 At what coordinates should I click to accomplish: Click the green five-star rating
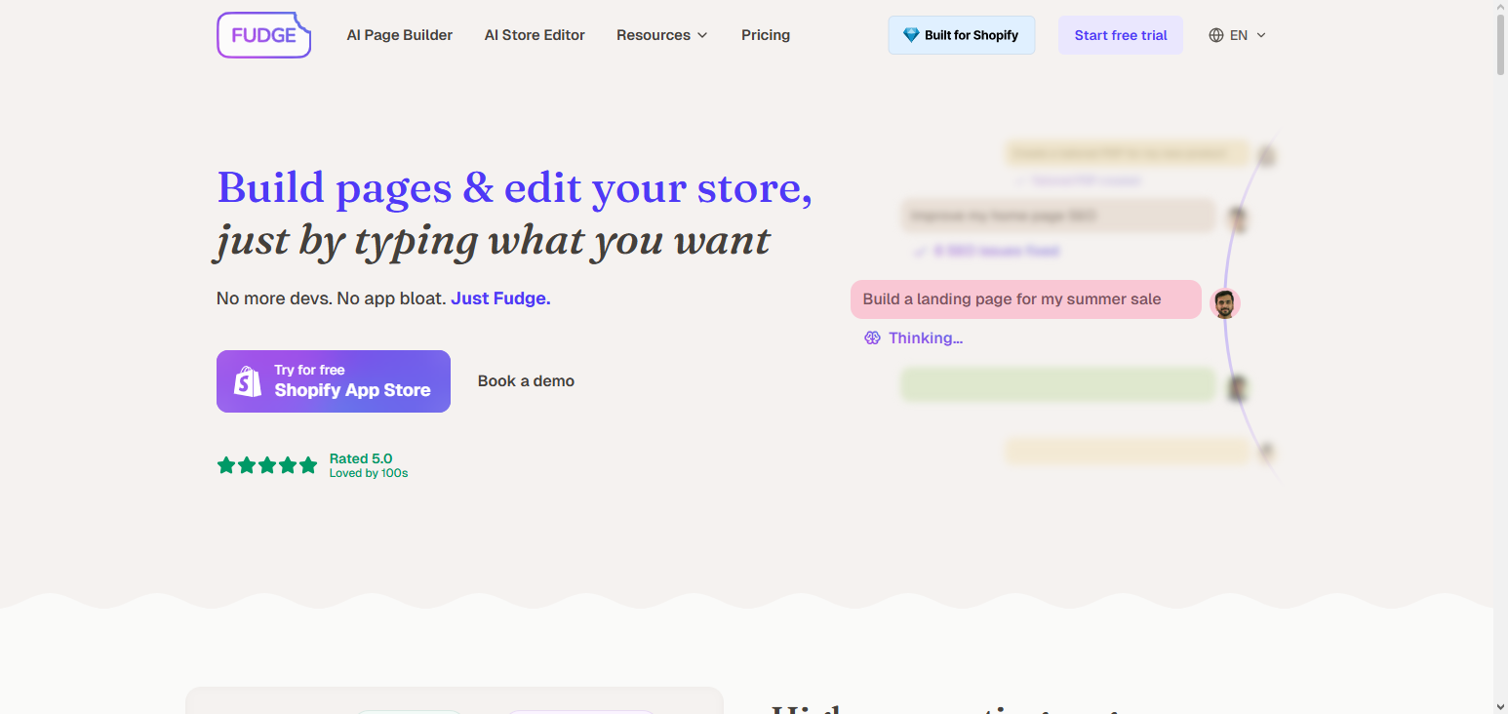pyautogui.click(x=267, y=465)
